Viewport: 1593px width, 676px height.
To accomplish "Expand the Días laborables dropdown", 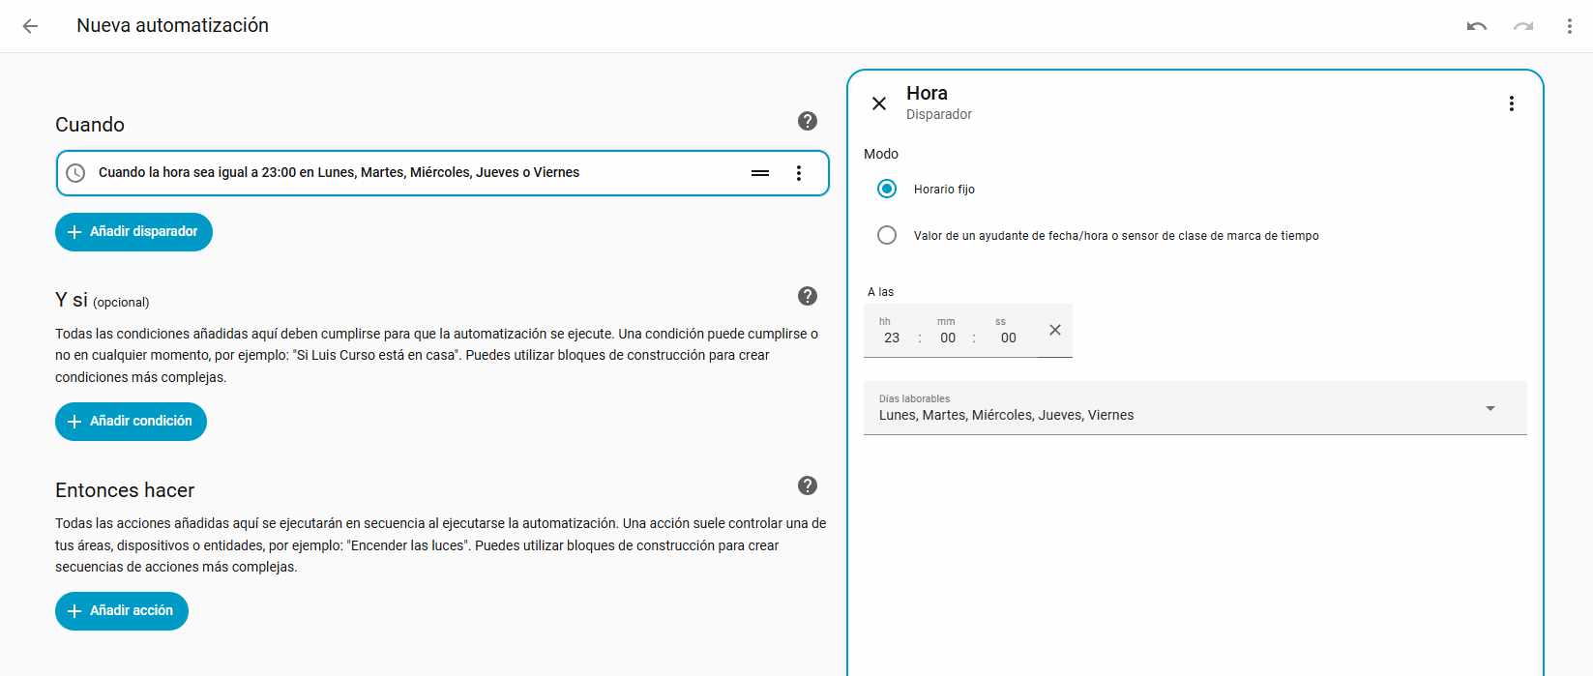I will coord(1490,408).
